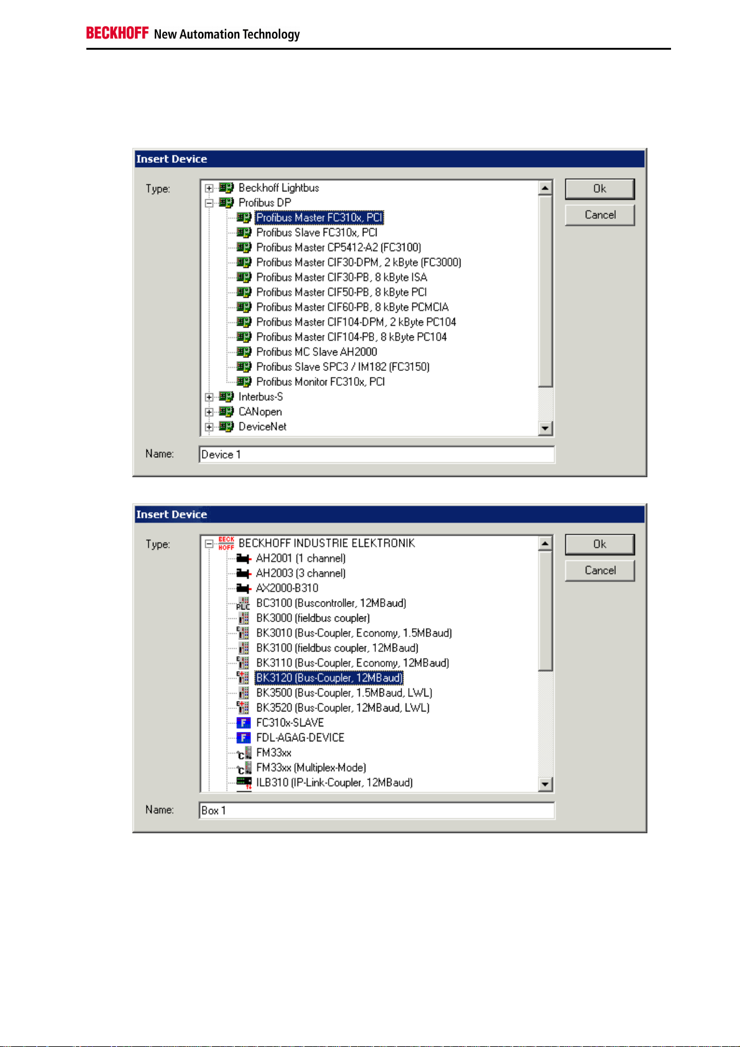Click the Profibus Monitor FC310x icon
The width and height of the screenshot is (740, 1047).
click(244, 382)
